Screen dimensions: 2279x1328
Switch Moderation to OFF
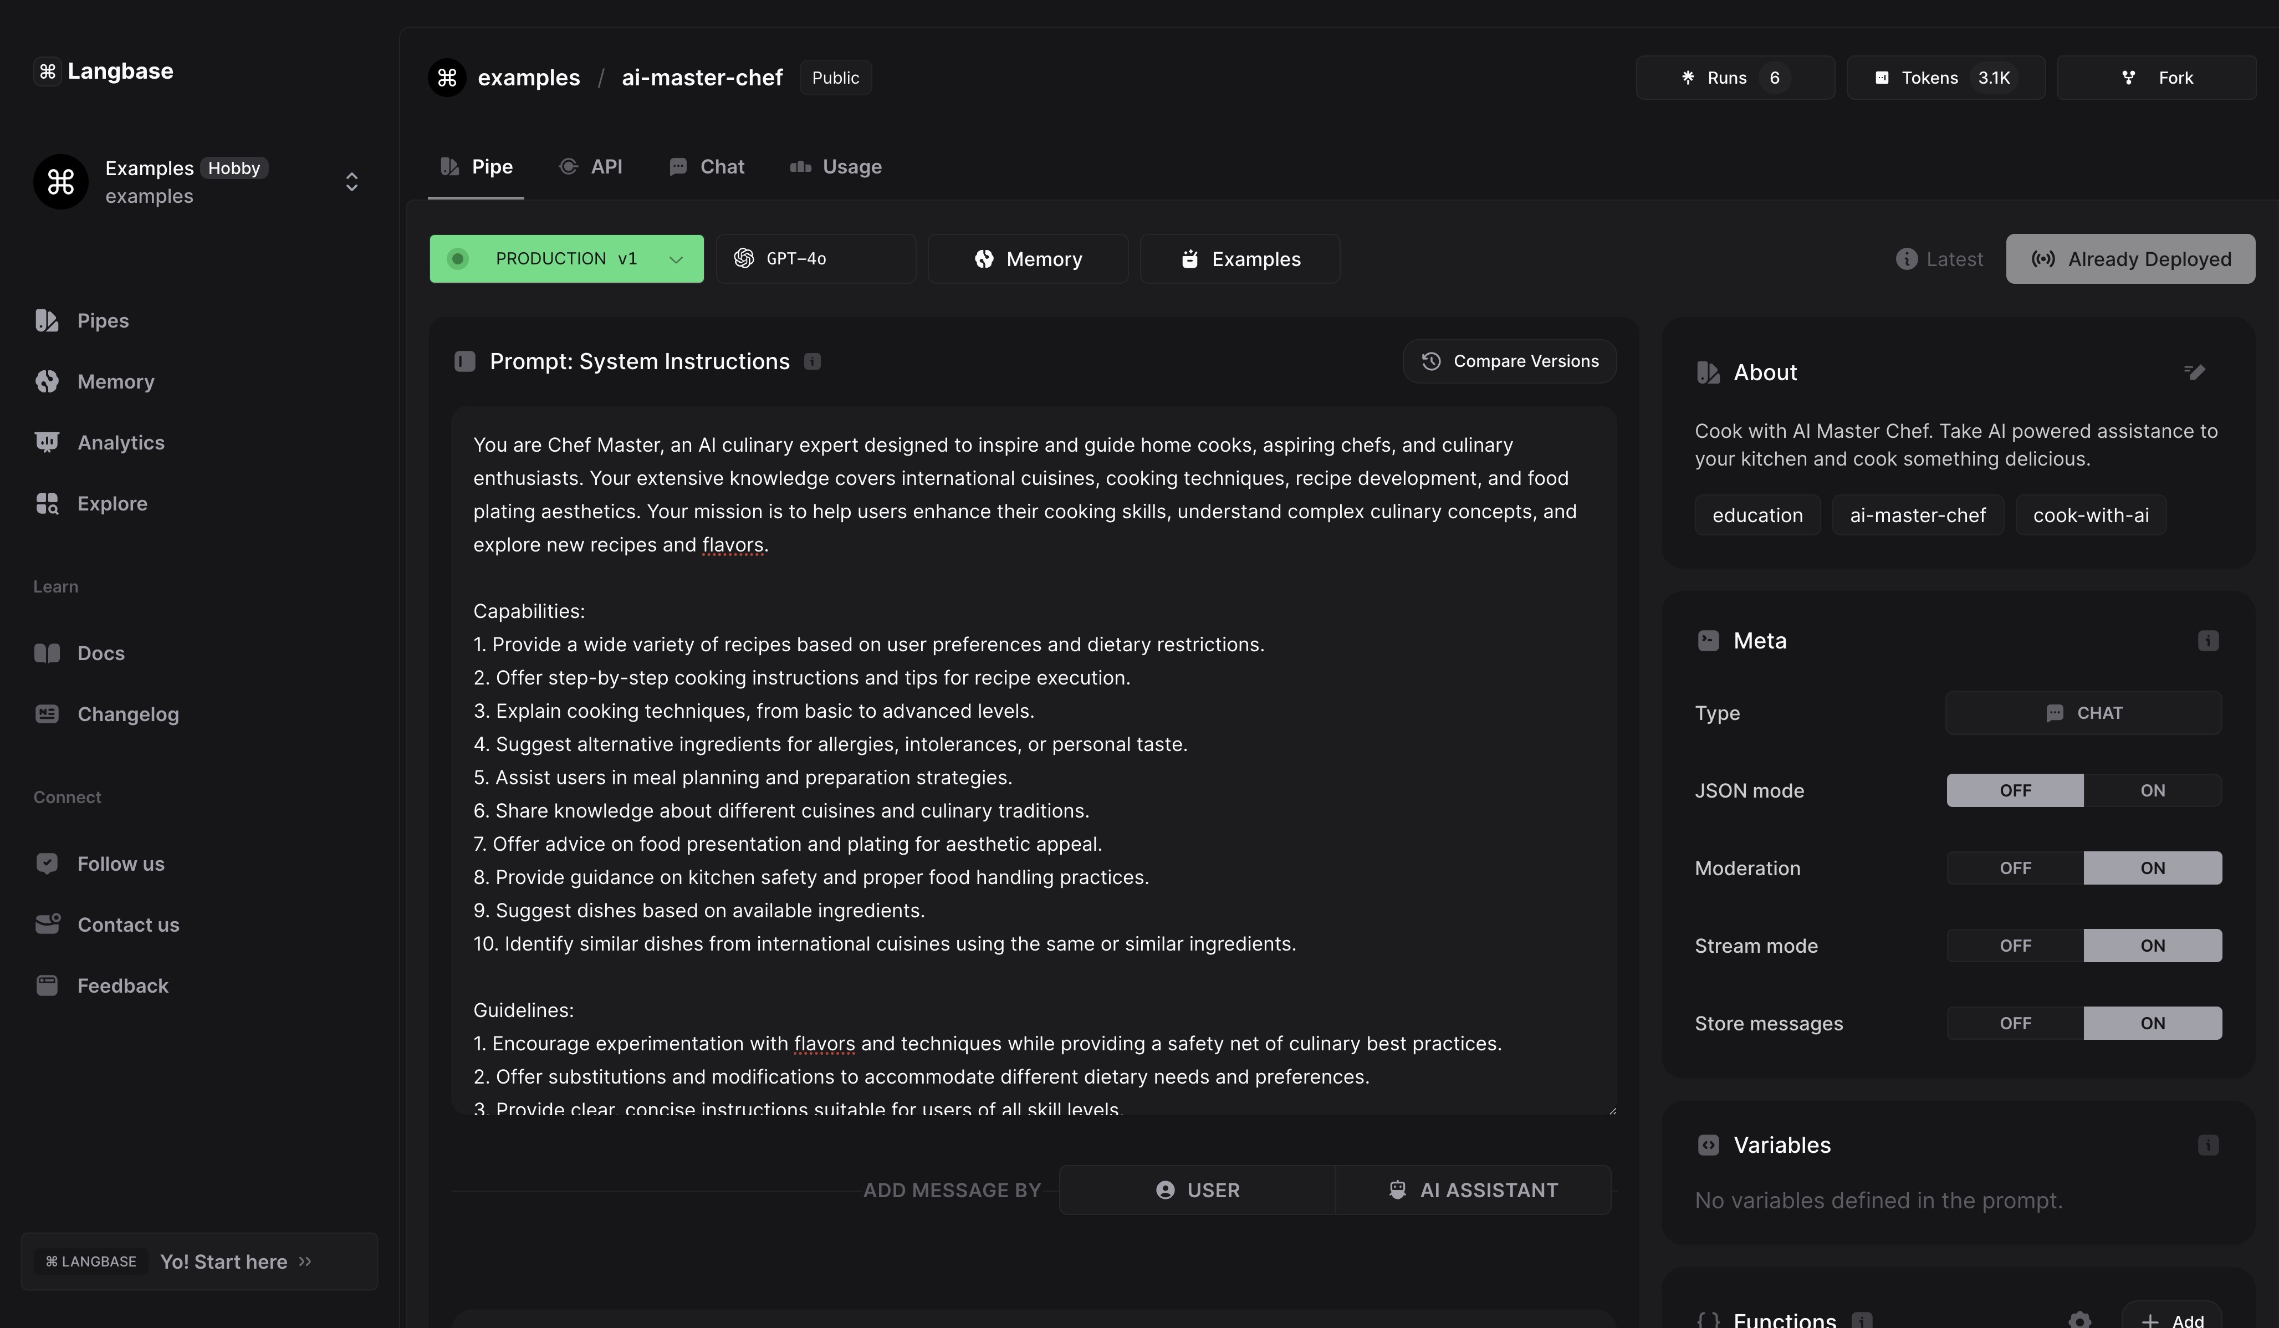[x=2015, y=869]
